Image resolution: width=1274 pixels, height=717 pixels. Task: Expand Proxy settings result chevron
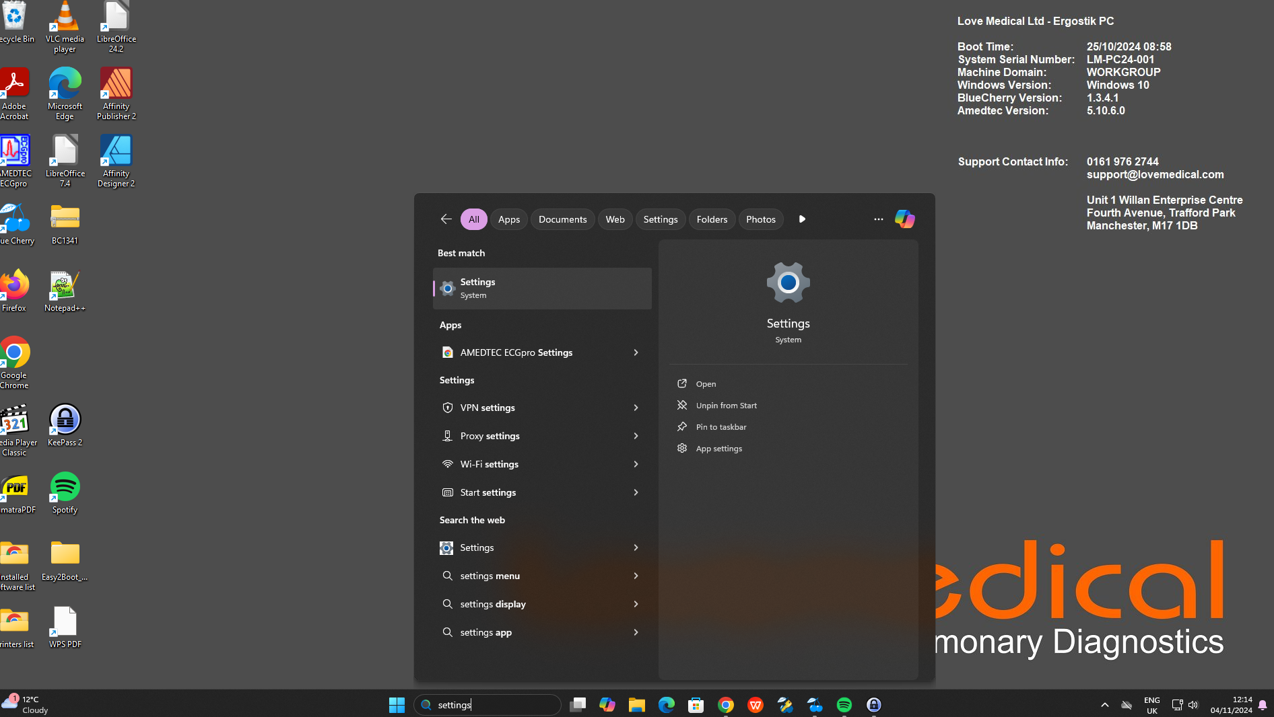[636, 436]
